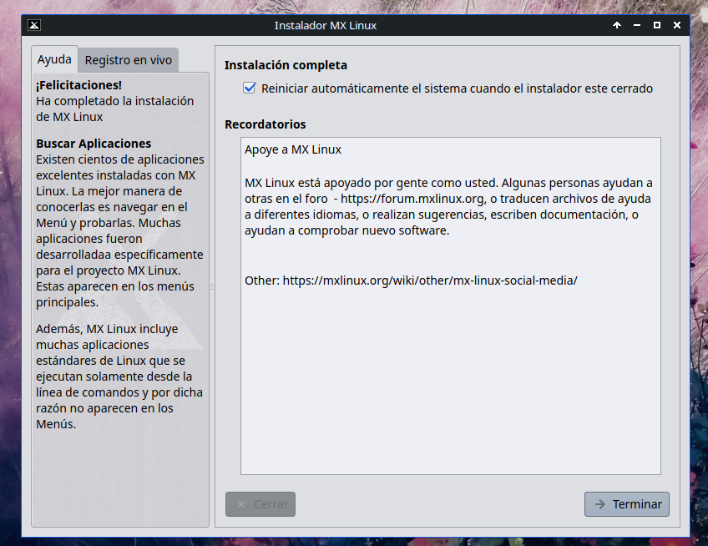Uncheck the automatic reboot checkbox
This screenshot has height=546, width=708.
point(249,88)
